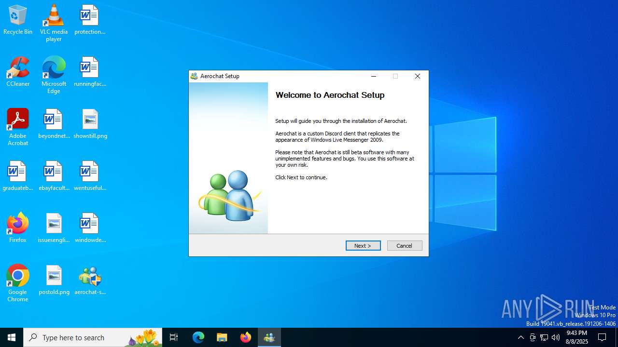Viewport: 618px width, 347px height.
Task: Open File Explorer from taskbar
Action: click(222, 337)
